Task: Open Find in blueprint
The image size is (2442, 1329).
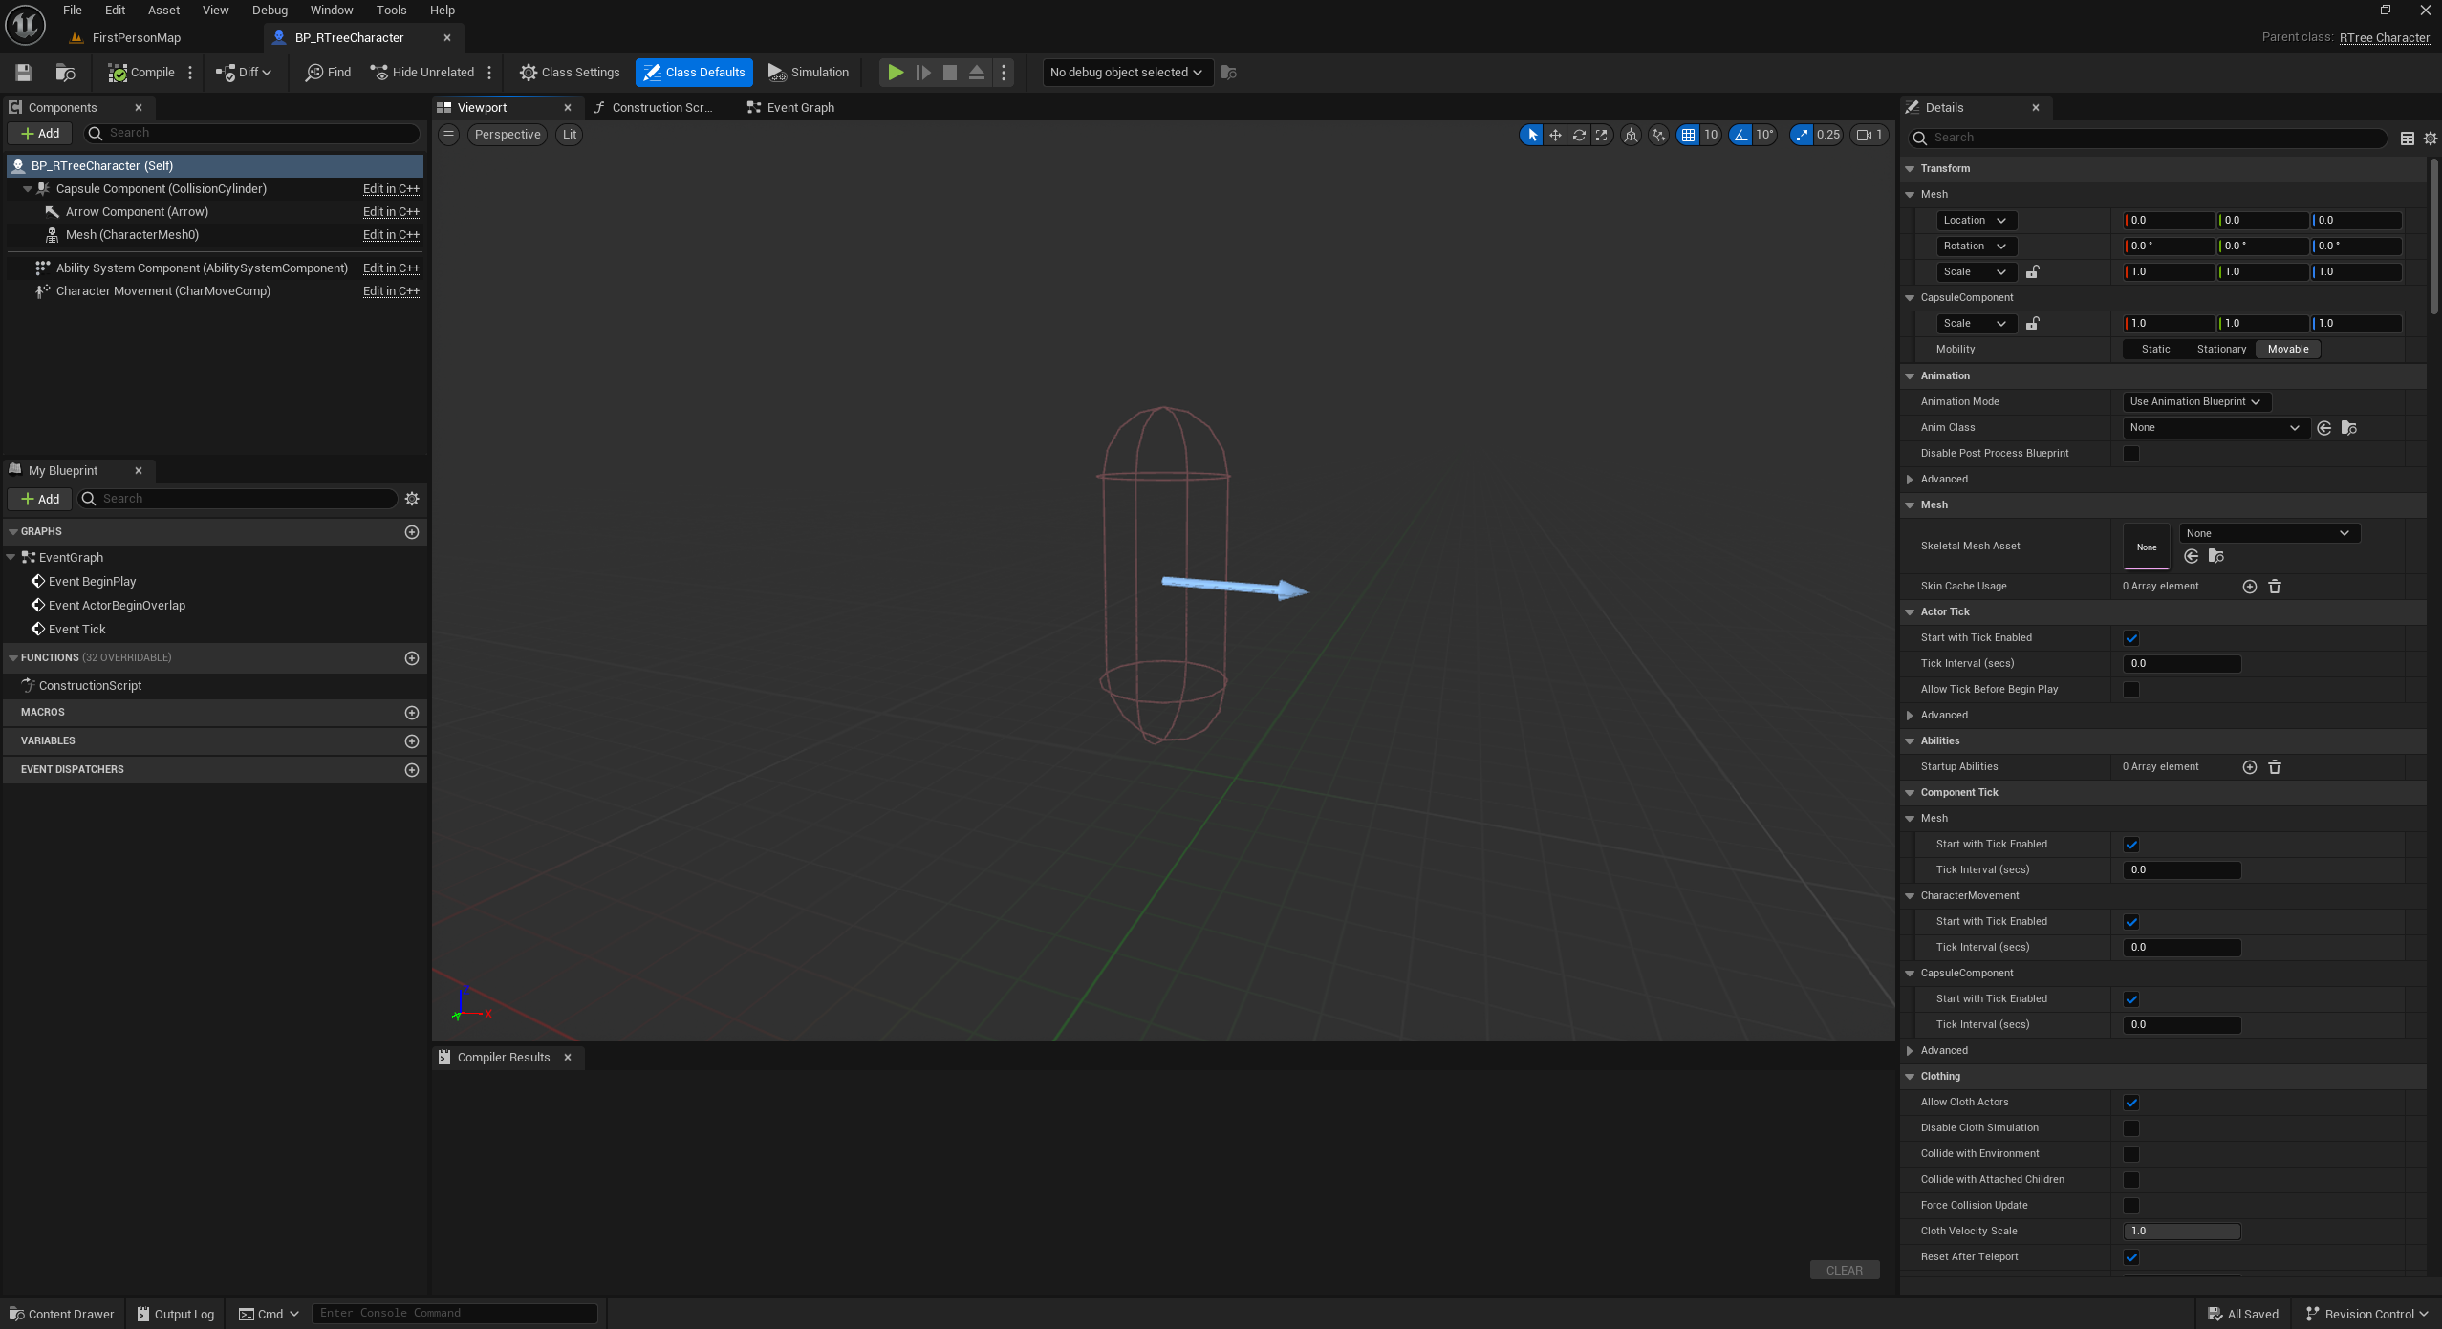Action: pyautogui.click(x=328, y=73)
